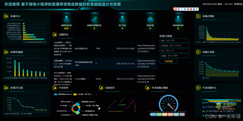Viewport: 243px width, 121px height.
Task: Click the 直播分享数 panel header icon
Action: coord(198,52)
